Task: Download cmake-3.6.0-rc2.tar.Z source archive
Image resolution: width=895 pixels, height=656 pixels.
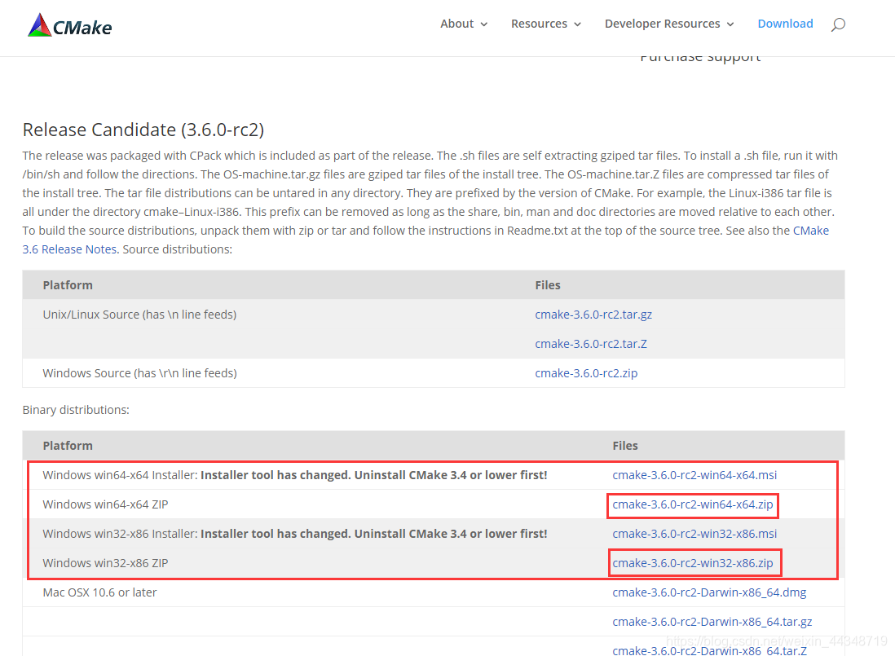Action: point(590,343)
